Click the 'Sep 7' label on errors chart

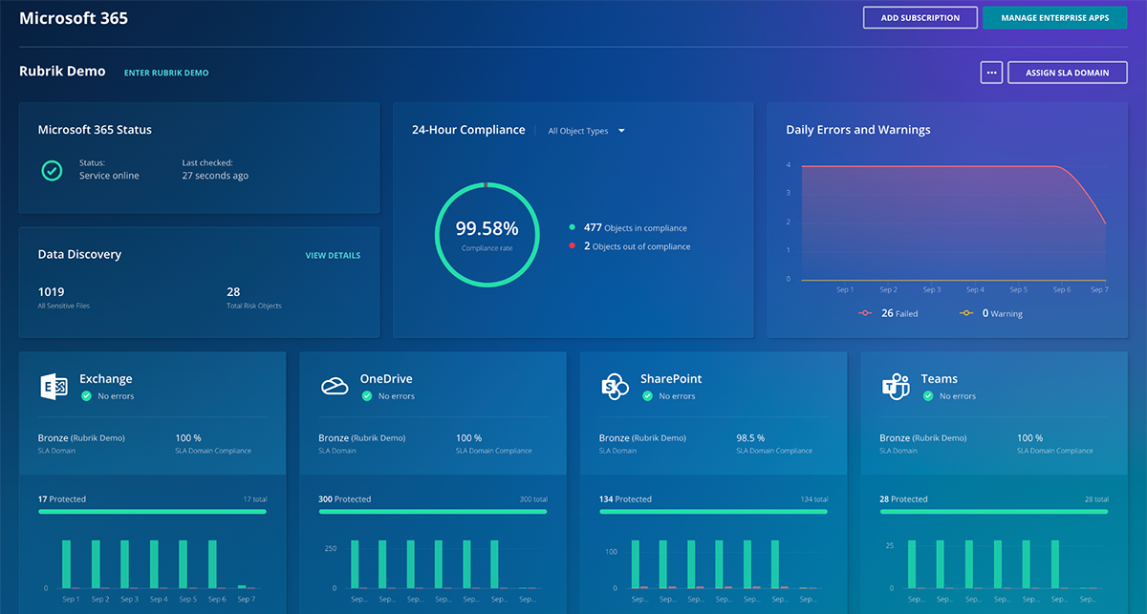[x=1099, y=289]
